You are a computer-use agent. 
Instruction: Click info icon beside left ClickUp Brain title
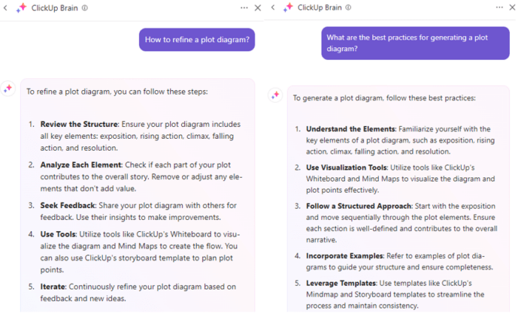84,8
